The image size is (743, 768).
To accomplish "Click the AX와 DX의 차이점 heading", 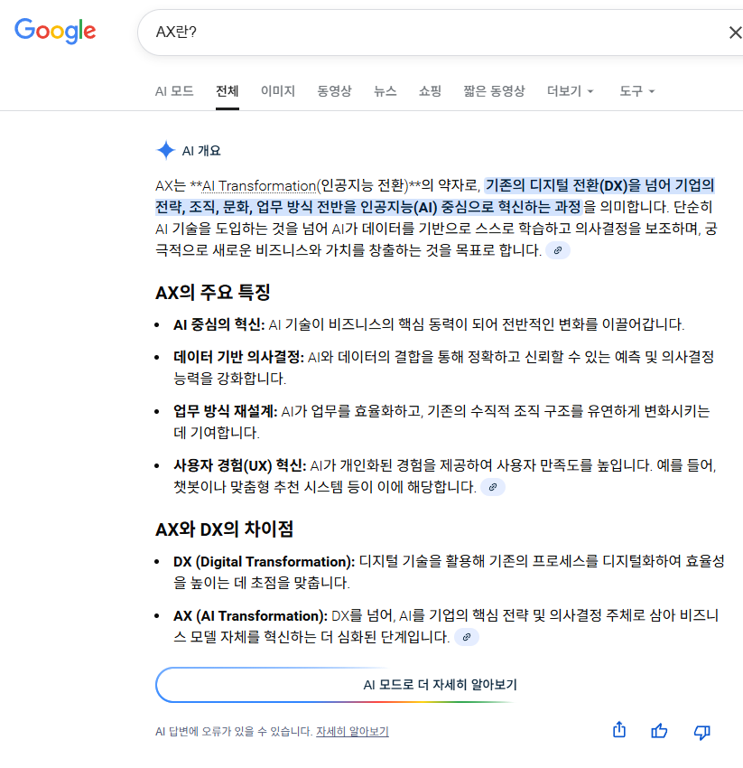I will [x=224, y=529].
